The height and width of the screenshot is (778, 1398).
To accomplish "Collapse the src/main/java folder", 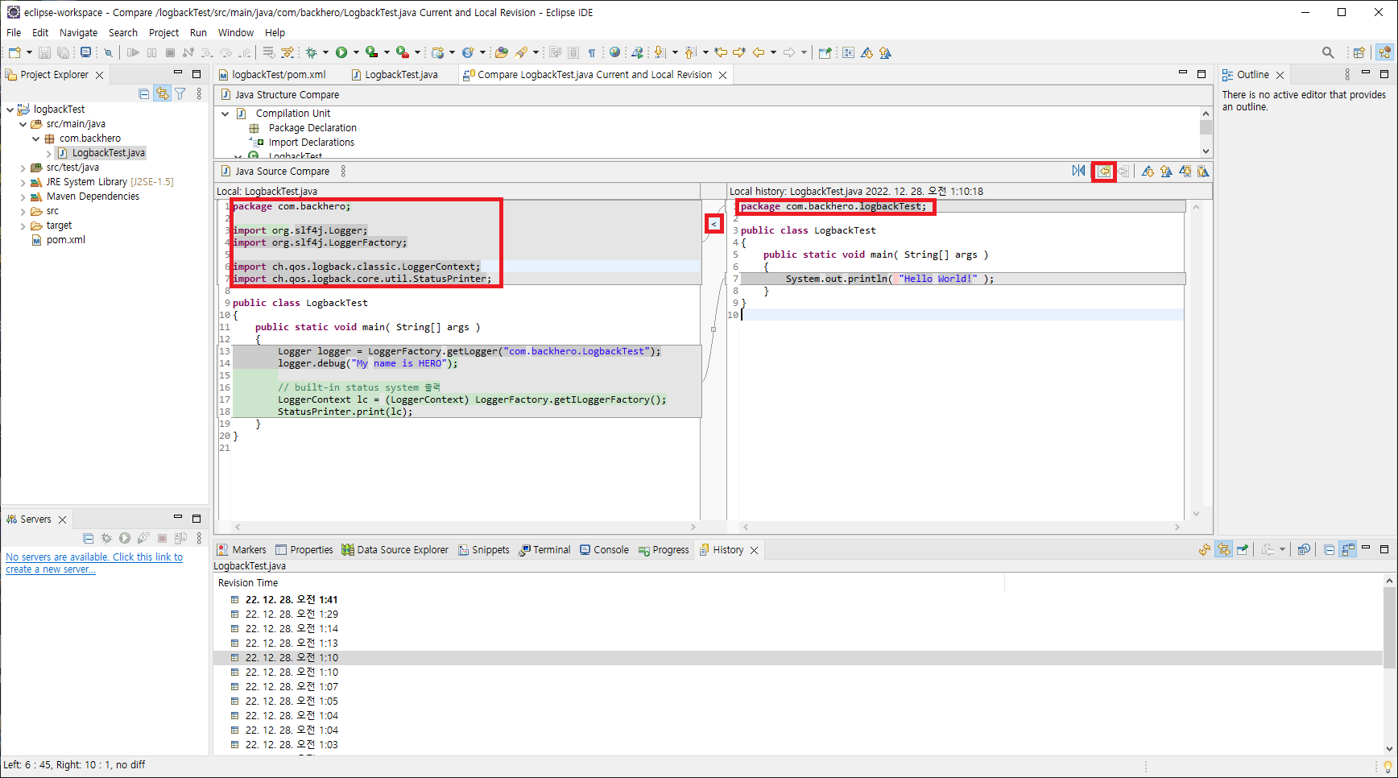I will [23, 124].
